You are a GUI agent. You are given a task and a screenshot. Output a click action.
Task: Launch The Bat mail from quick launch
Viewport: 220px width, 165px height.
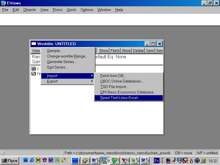[x=38, y=160]
